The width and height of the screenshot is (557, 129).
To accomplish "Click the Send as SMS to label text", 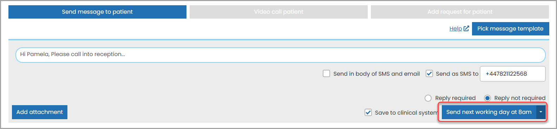I will tap(457, 74).
